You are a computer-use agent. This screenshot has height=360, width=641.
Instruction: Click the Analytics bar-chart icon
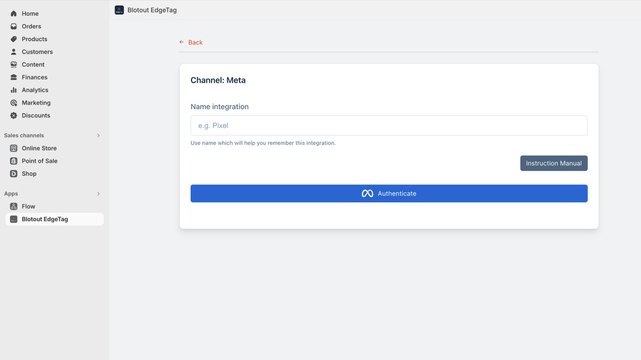14,90
